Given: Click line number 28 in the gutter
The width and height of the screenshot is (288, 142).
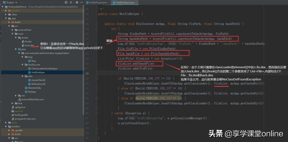Looking at the screenshot, I should click(87, 73).
